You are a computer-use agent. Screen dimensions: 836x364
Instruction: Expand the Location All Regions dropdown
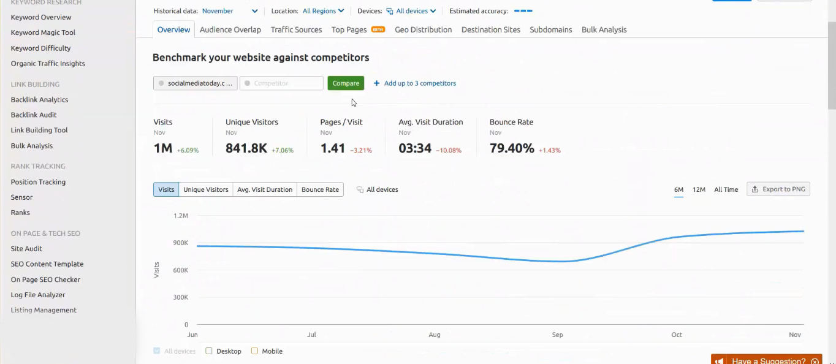pyautogui.click(x=323, y=11)
